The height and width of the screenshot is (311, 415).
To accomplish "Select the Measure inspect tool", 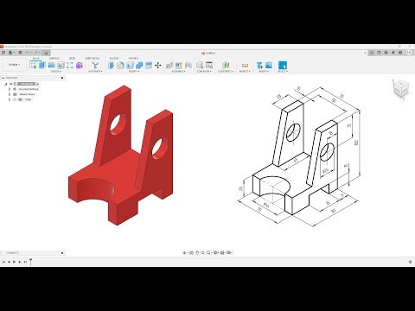I will (x=245, y=66).
